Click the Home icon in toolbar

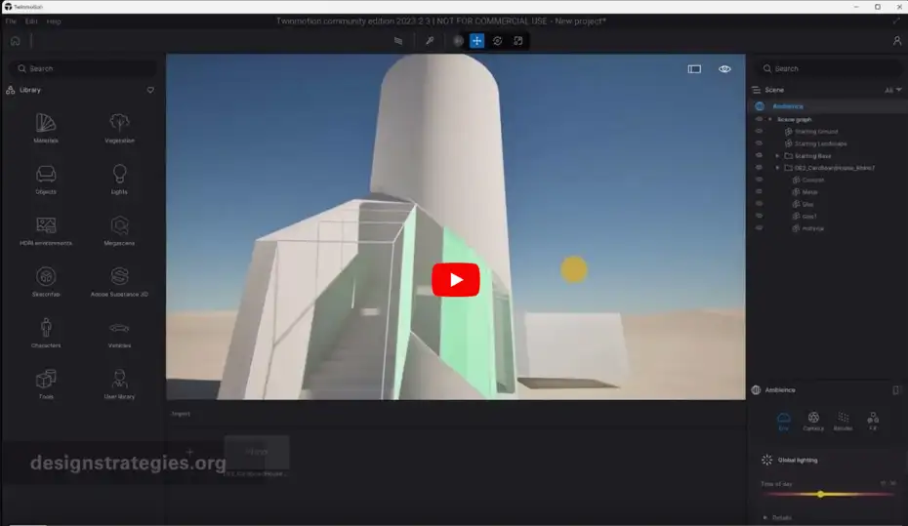click(x=15, y=41)
